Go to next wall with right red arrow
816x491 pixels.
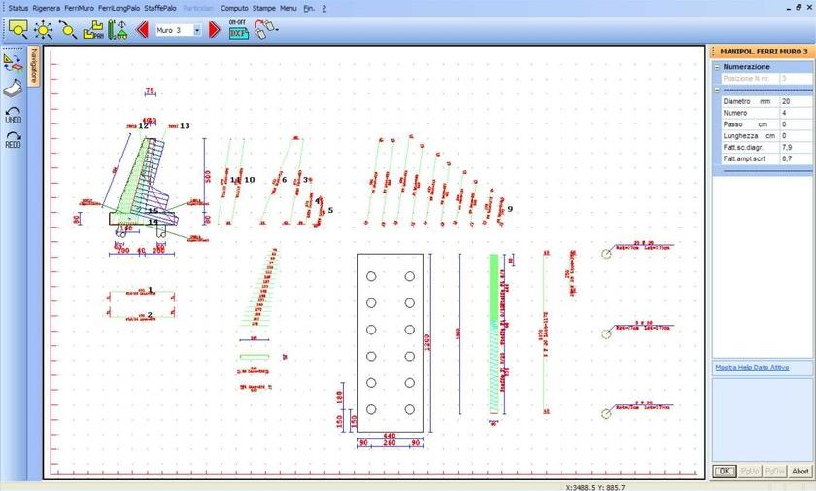coord(215,30)
